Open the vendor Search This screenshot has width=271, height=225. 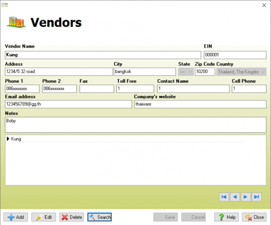tap(99, 217)
